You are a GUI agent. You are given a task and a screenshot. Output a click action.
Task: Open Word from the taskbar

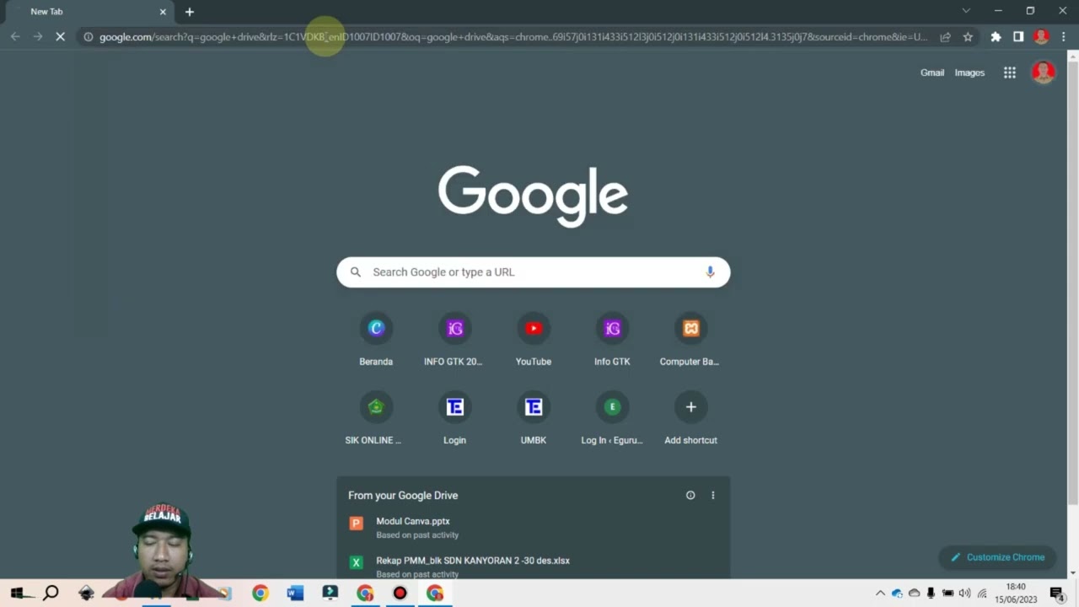294,594
